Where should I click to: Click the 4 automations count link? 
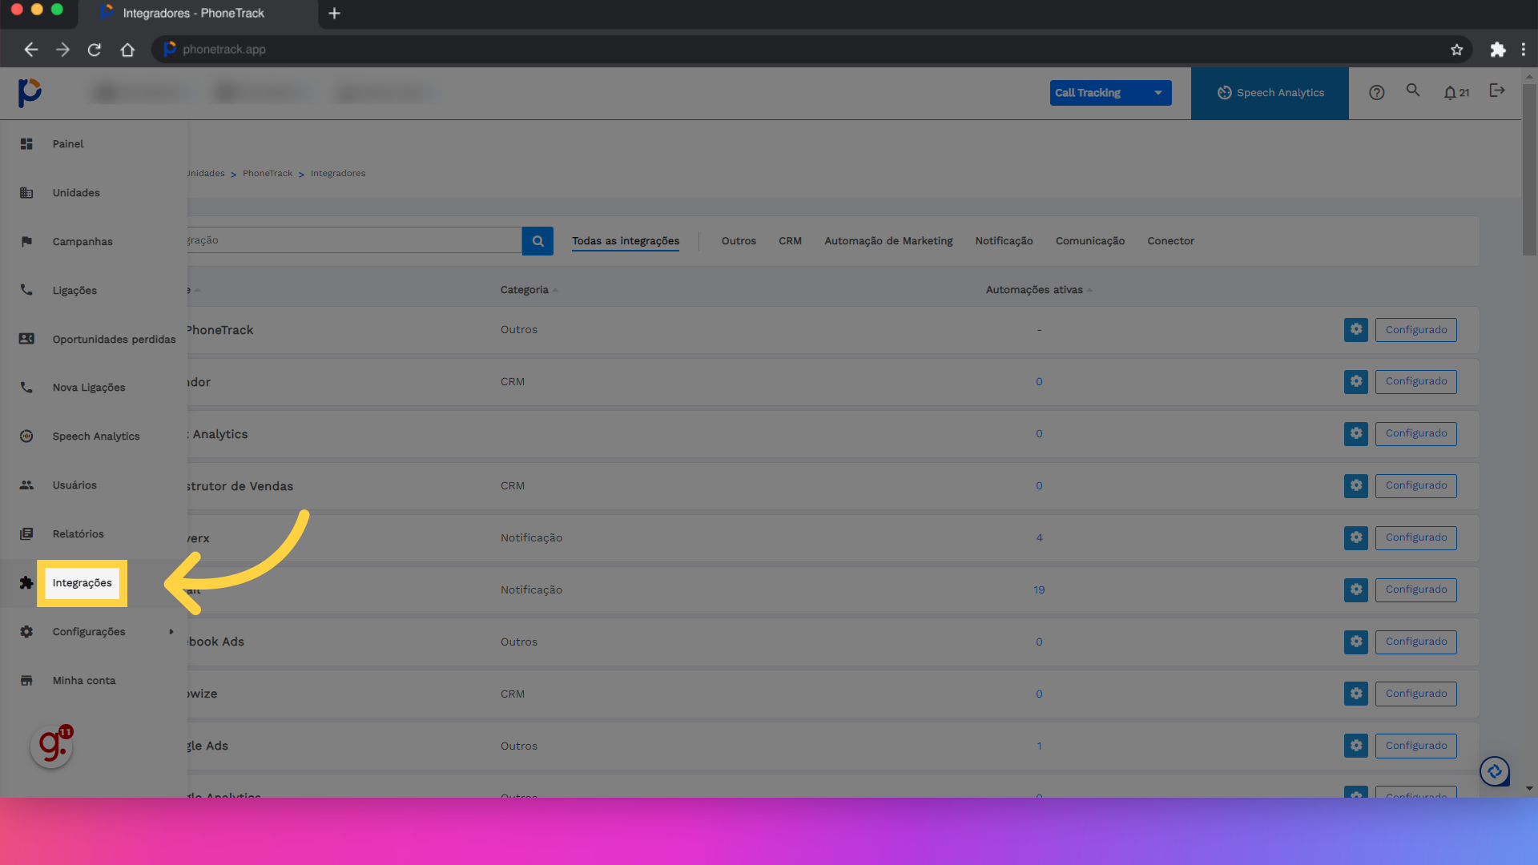tap(1039, 538)
